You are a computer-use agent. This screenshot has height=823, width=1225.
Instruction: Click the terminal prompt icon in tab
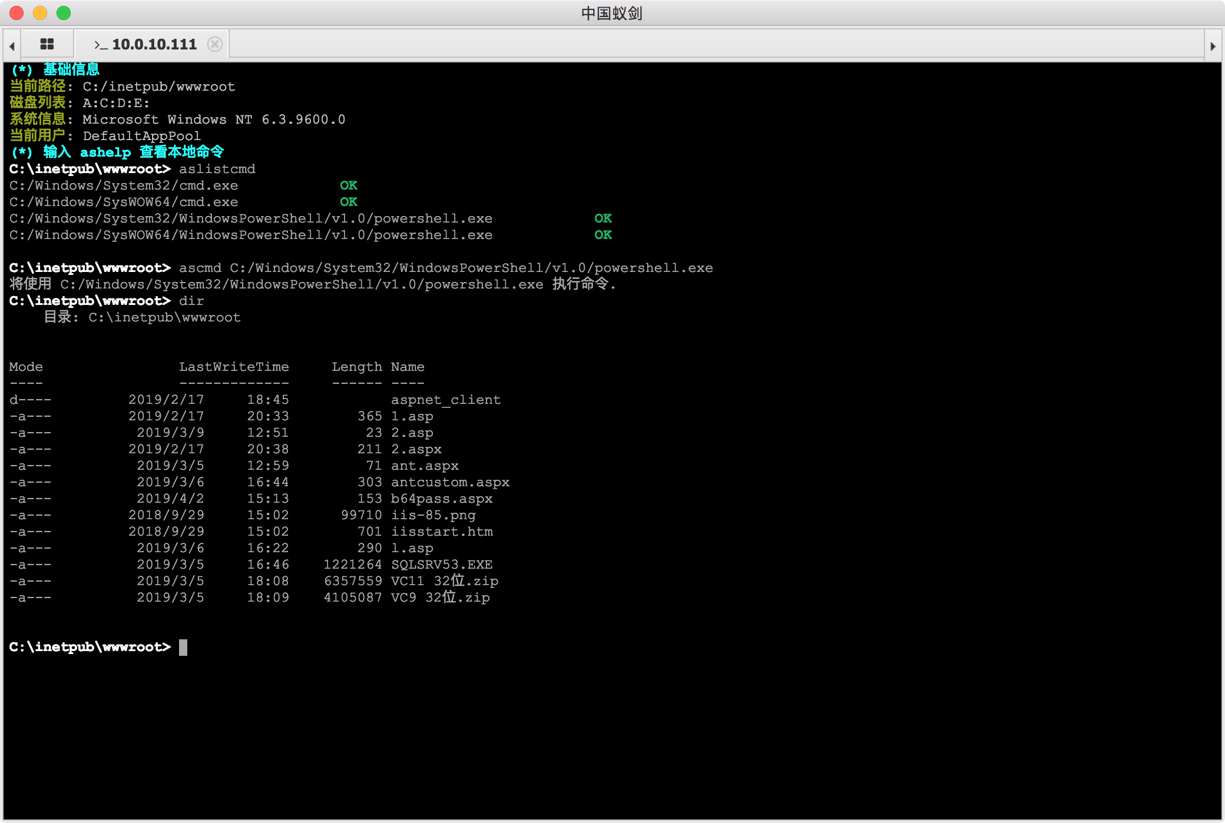click(101, 45)
